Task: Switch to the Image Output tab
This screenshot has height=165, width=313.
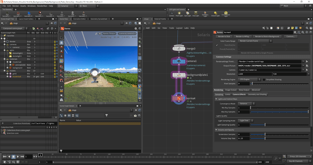Action: tap(231, 90)
